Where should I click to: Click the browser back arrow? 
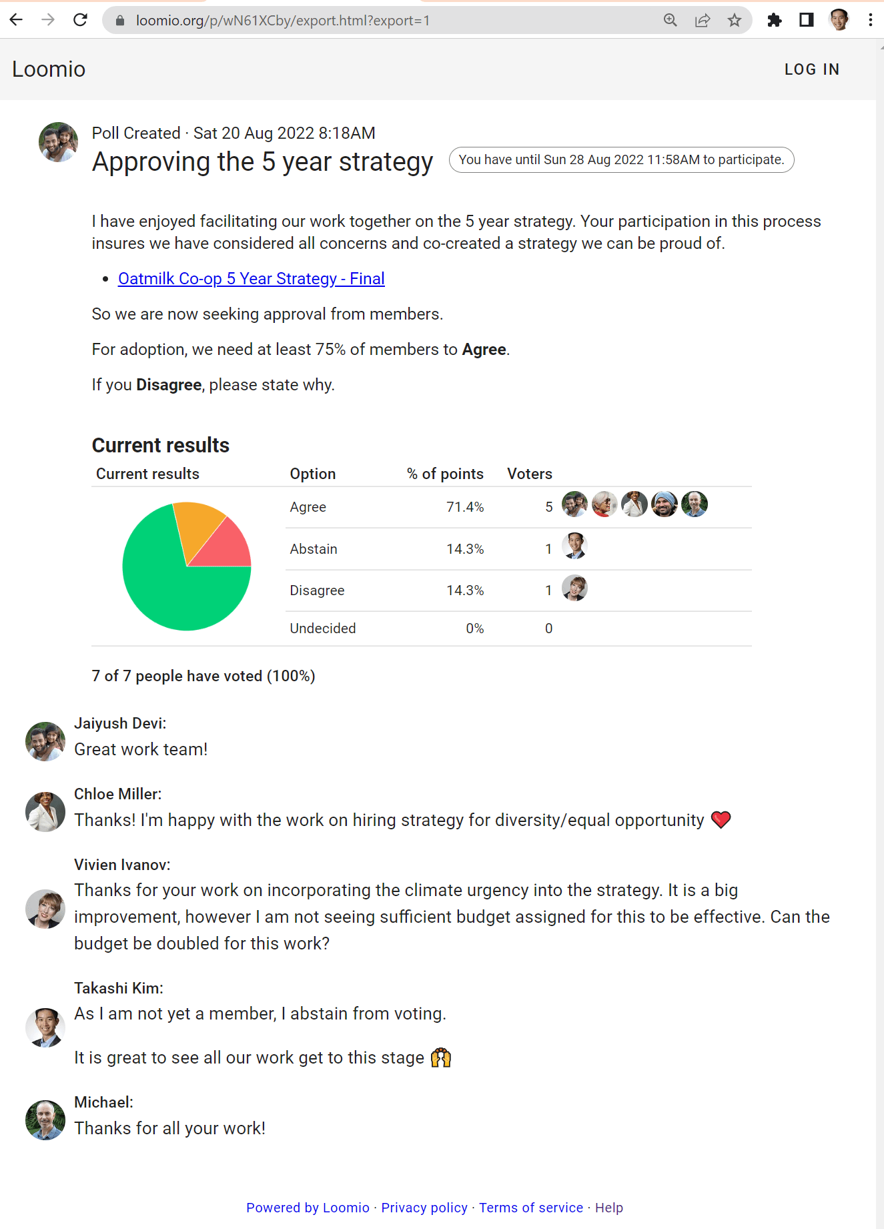(x=16, y=20)
